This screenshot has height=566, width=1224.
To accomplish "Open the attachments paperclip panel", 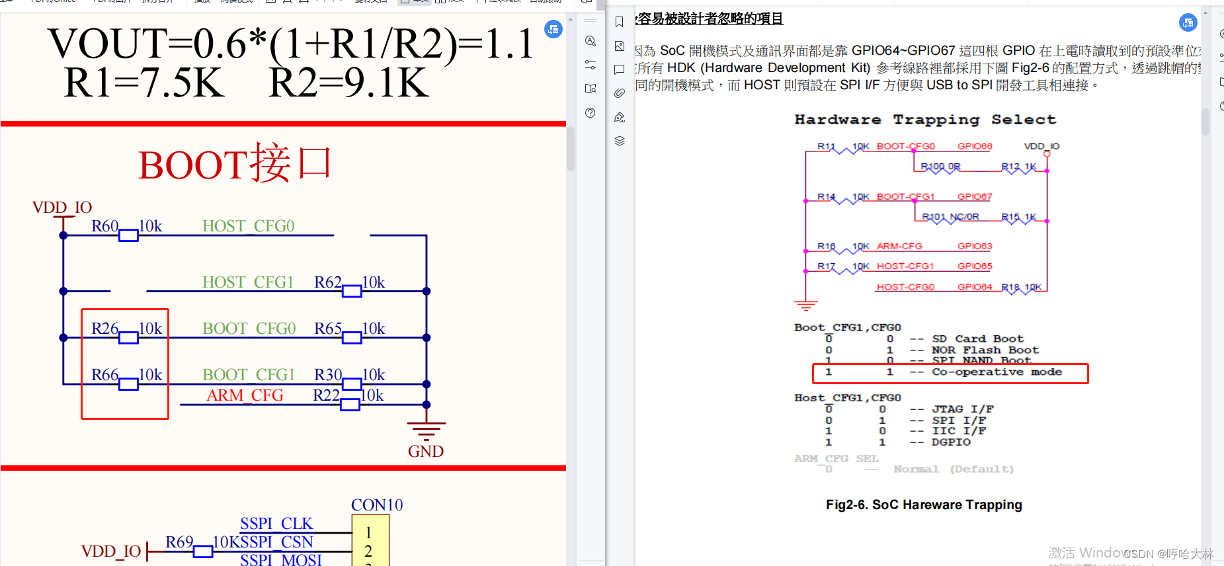I will [620, 93].
